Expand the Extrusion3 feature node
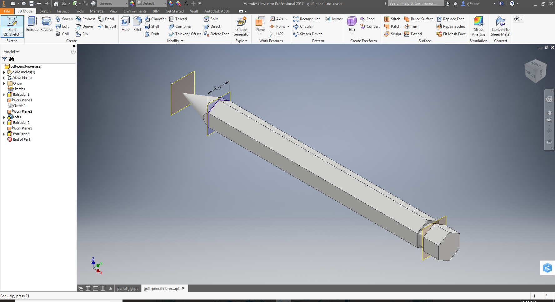This screenshot has width=555, height=302. coord(4,134)
